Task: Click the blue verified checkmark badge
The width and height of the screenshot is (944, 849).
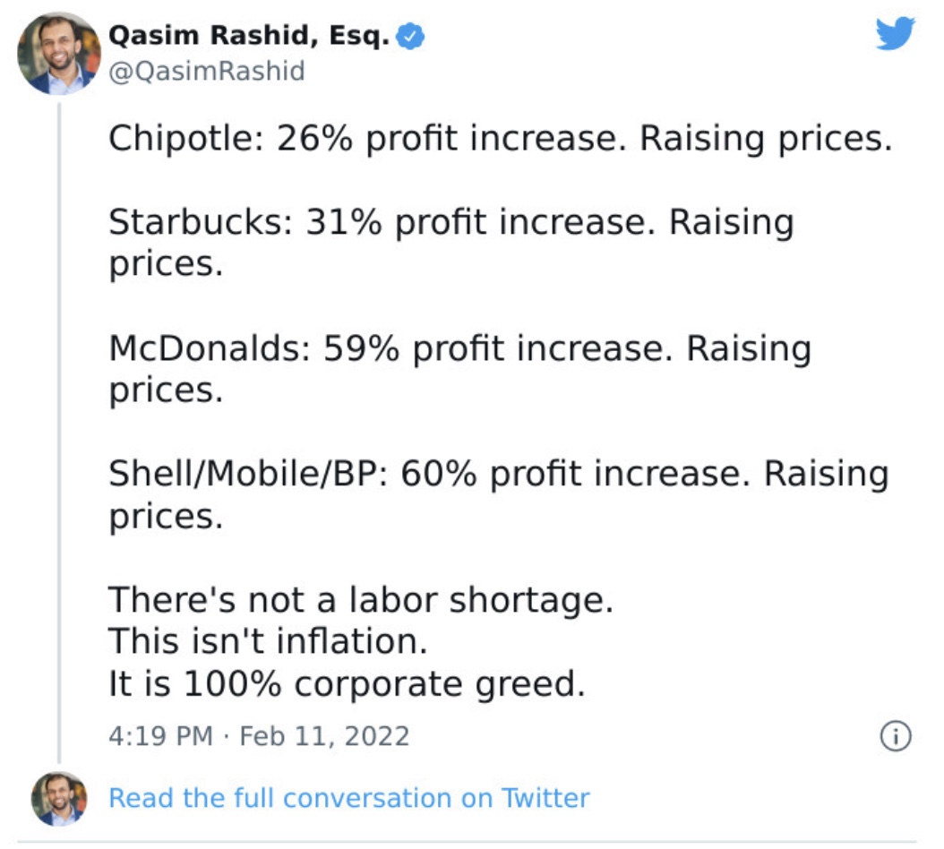Action: tap(410, 36)
